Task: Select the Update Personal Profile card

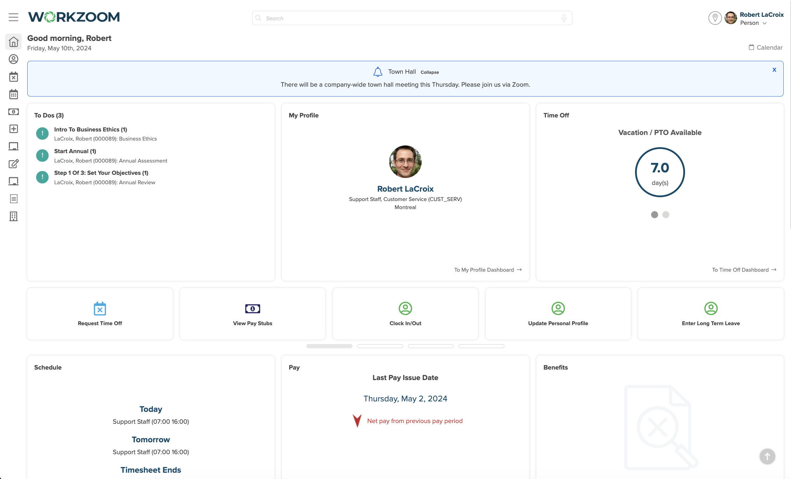Action: (x=558, y=313)
